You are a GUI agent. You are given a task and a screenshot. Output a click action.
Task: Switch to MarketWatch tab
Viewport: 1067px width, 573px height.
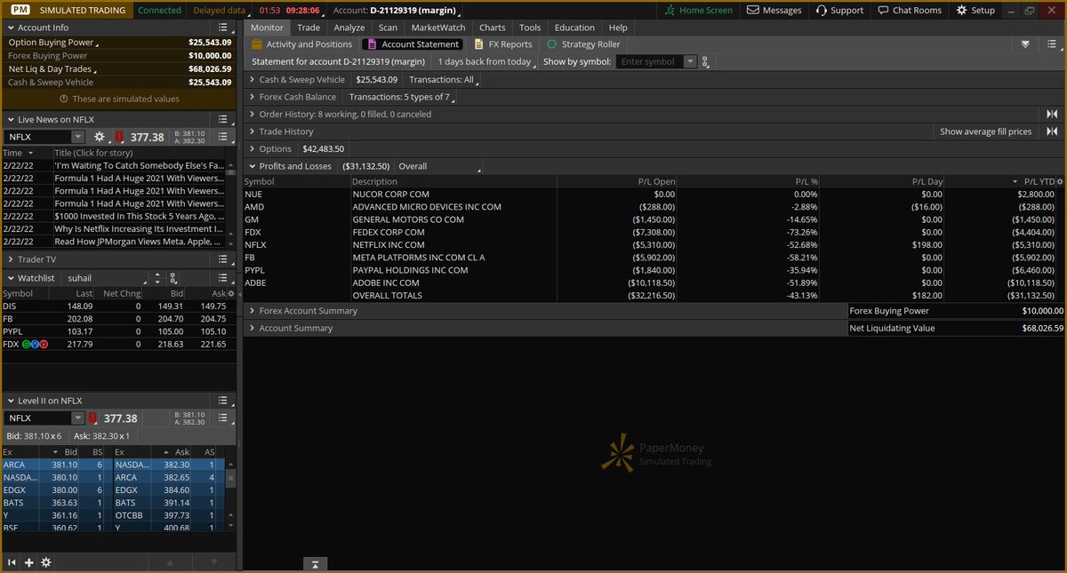(438, 28)
